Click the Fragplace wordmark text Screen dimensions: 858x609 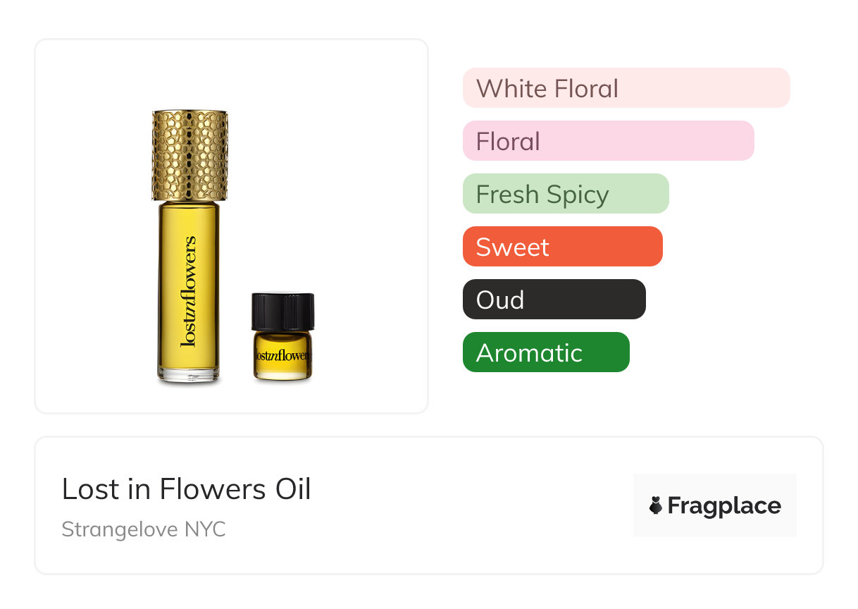724,506
